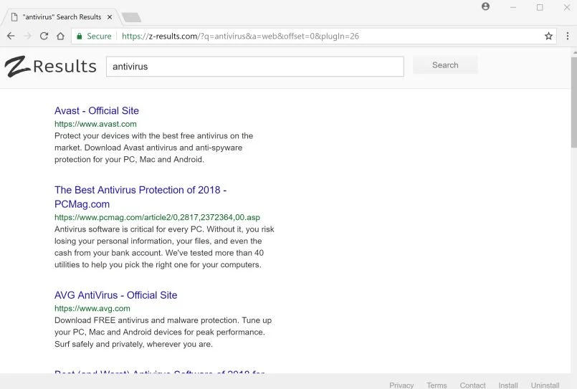
Task: Open the Terms footer link
Action: point(437,385)
